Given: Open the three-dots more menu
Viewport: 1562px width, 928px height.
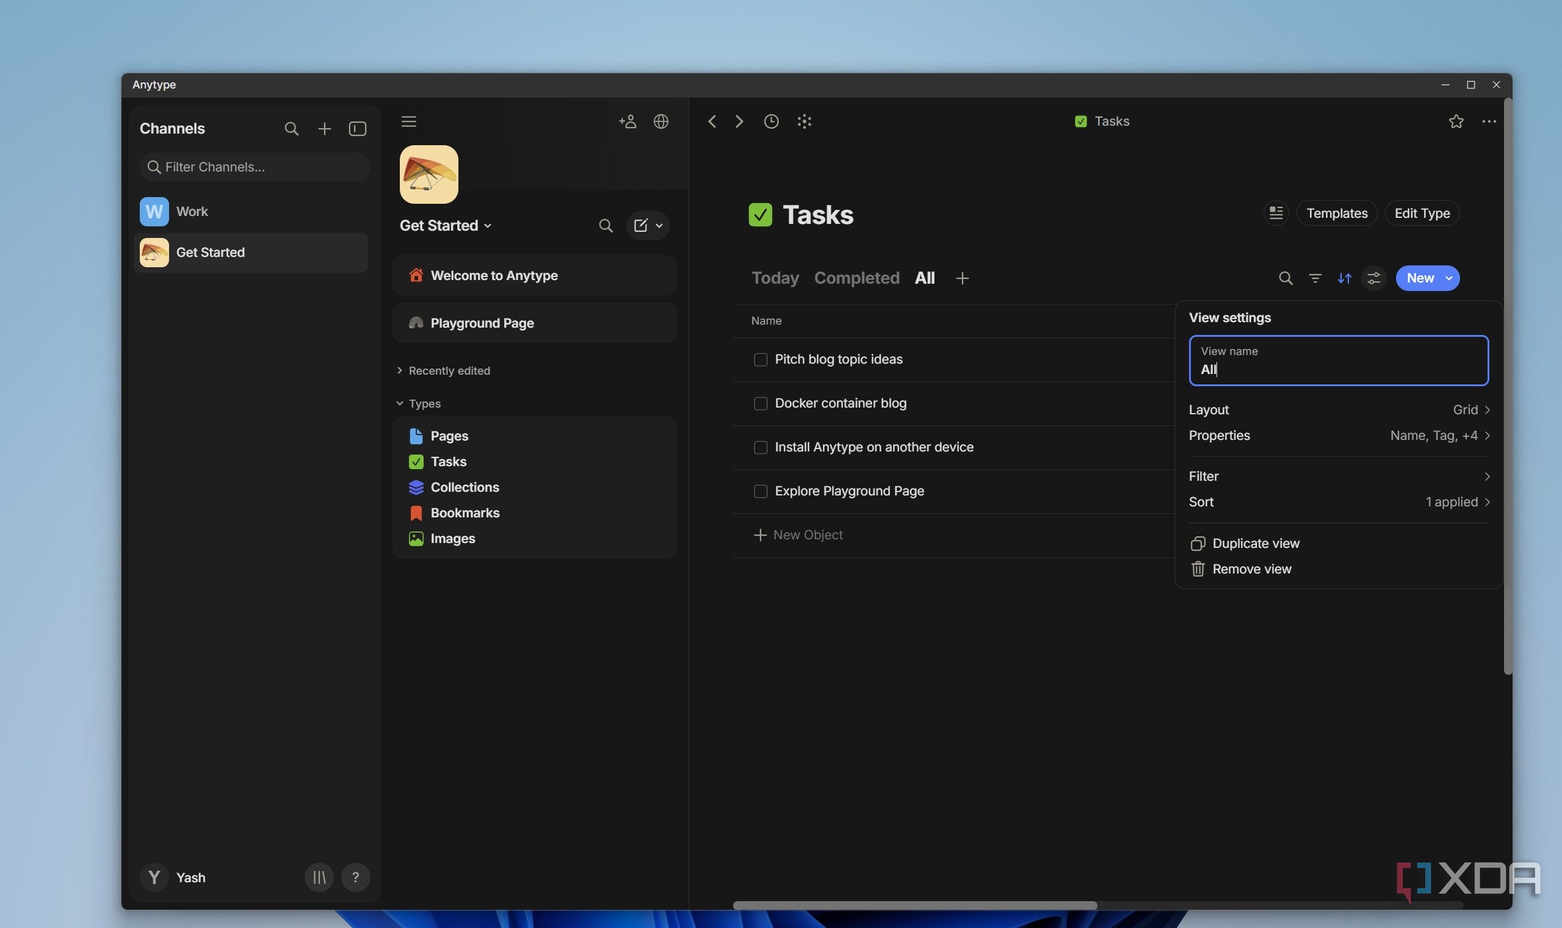Looking at the screenshot, I should pyautogui.click(x=1489, y=121).
